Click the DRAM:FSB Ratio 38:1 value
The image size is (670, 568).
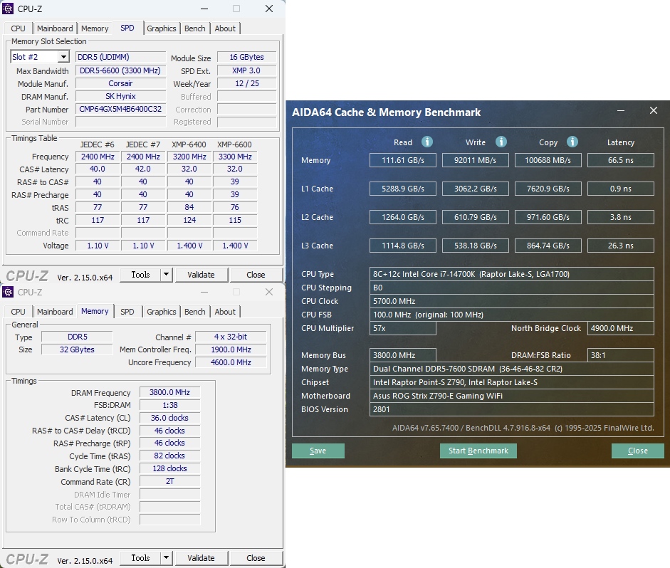tap(621, 355)
